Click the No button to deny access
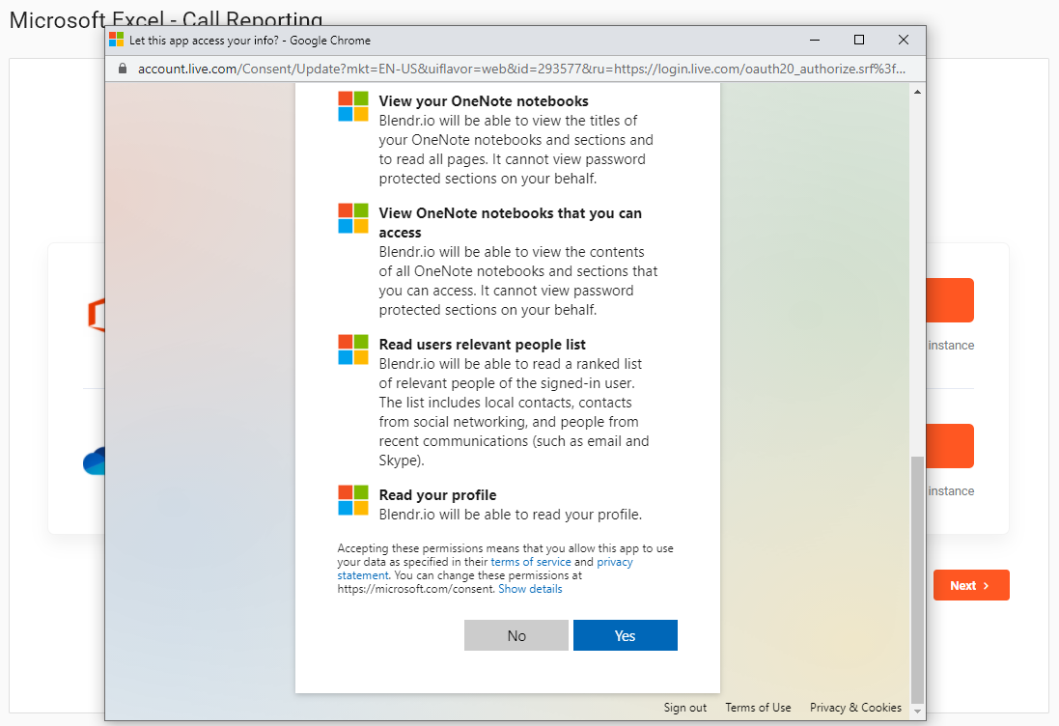Viewport: 1059px width, 726px height. [516, 635]
